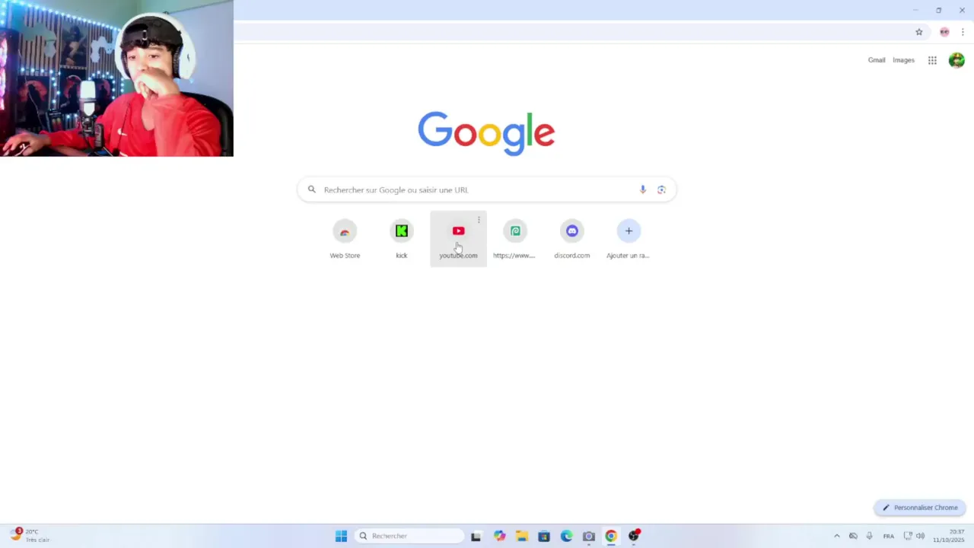Open the discord.com shortcut
This screenshot has height=548, width=974.
pos(571,239)
